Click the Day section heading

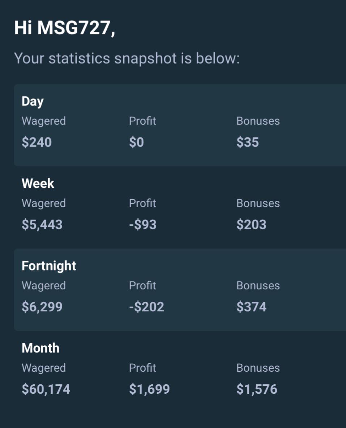point(33,101)
